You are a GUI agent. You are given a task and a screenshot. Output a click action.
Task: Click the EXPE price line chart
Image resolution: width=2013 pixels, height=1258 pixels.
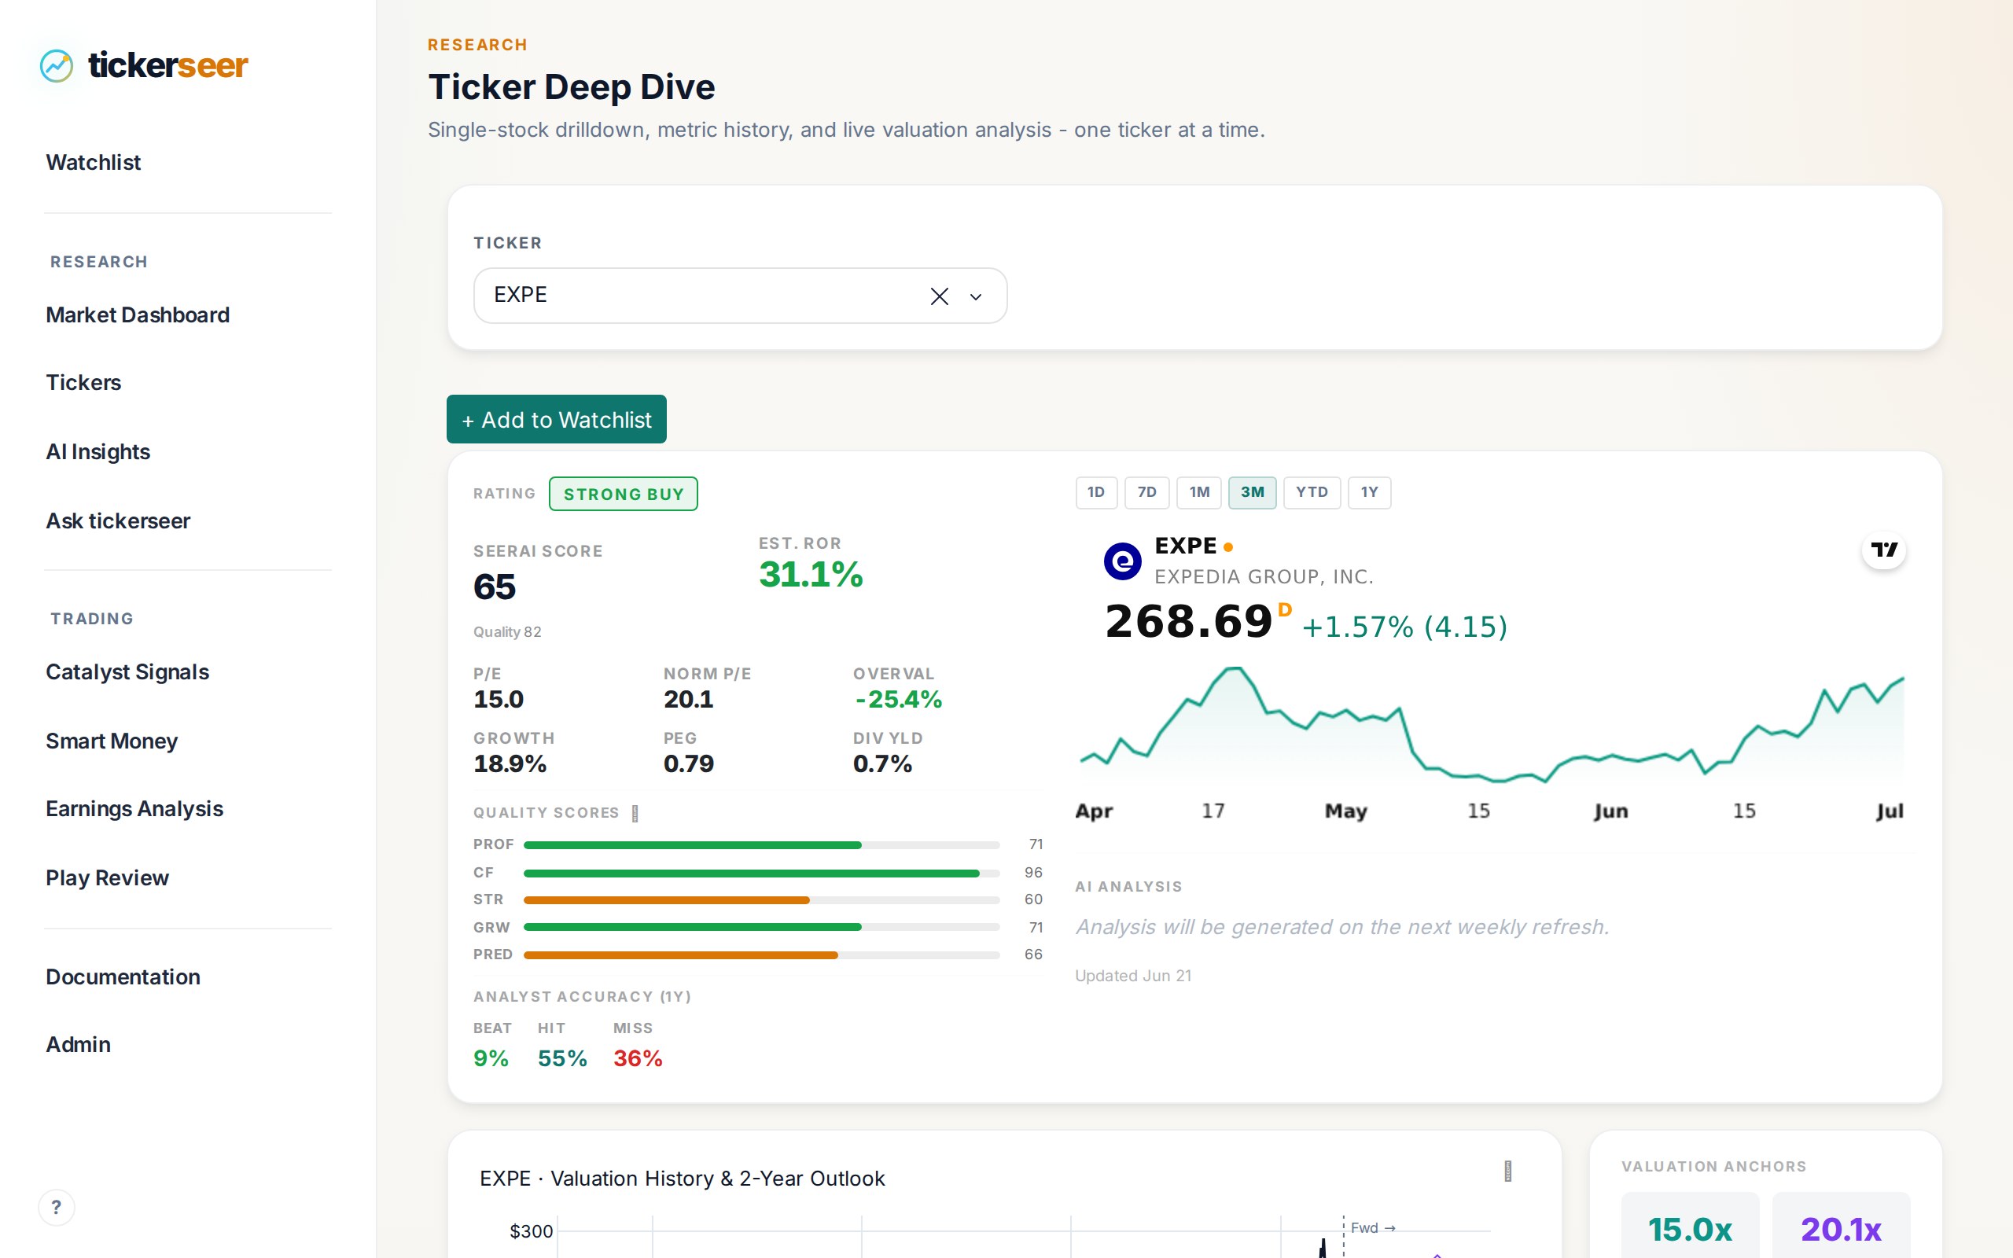tap(1492, 724)
